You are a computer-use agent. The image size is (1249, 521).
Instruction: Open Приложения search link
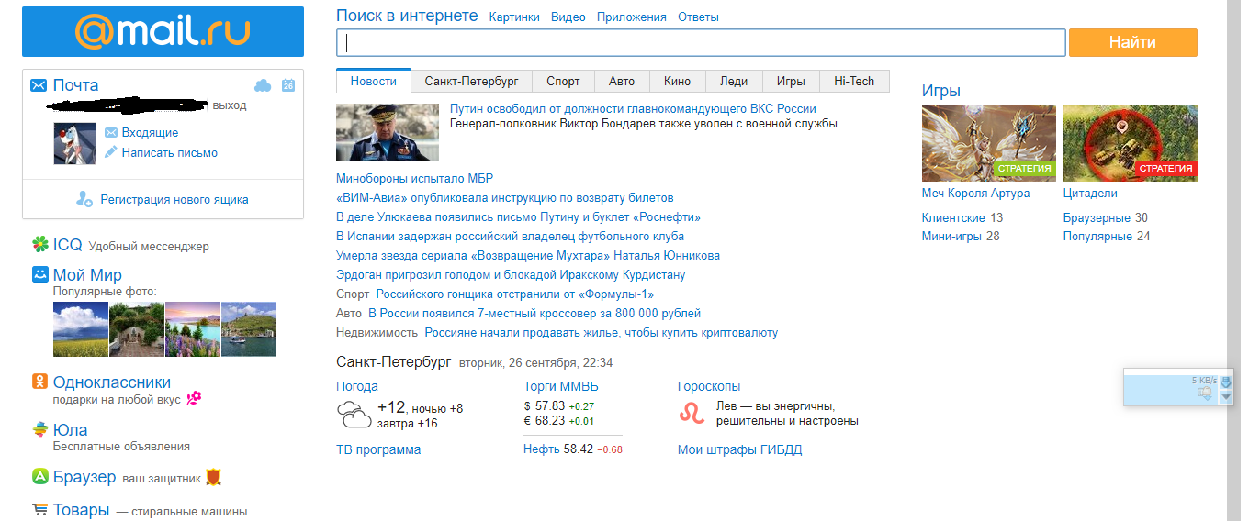pyautogui.click(x=632, y=17)
